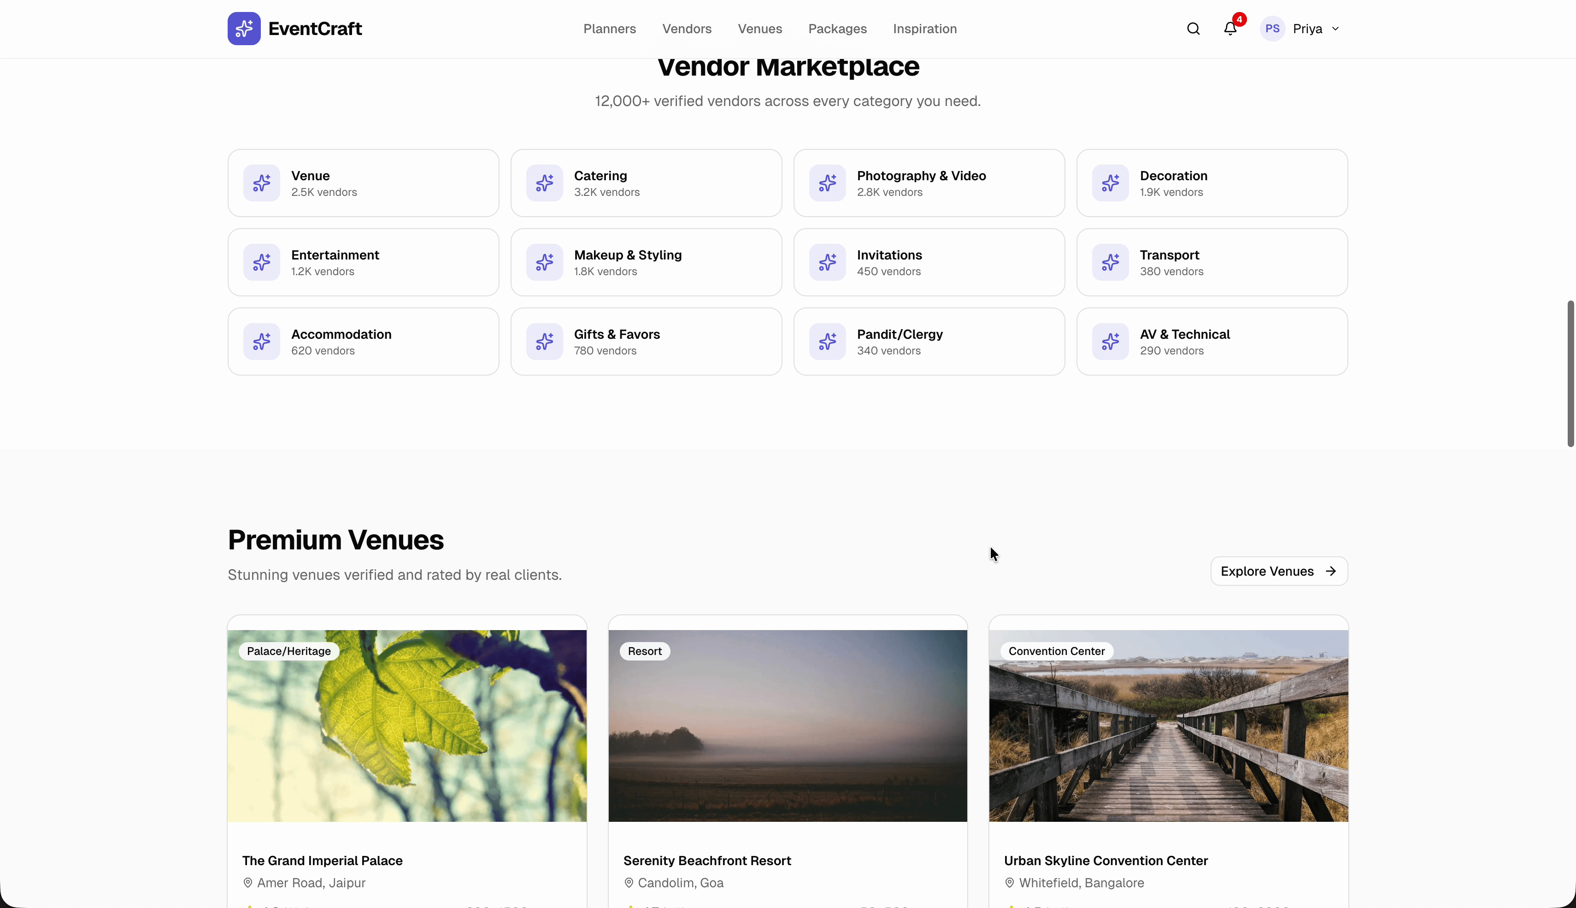Open the Inspiration menu
Viewport: 1576px width, 908px height.
coord(924,29)
